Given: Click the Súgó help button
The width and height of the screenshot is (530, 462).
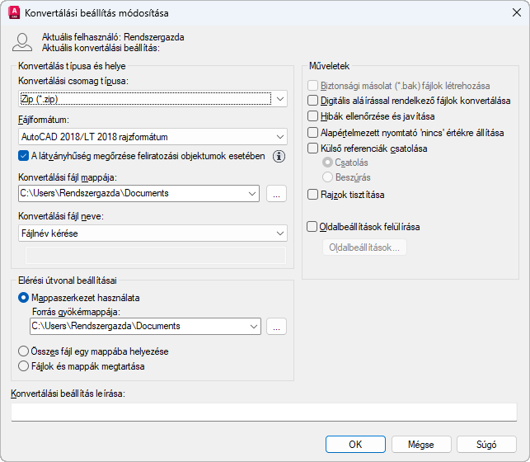Looking at the screenshot, I should 487,444.
